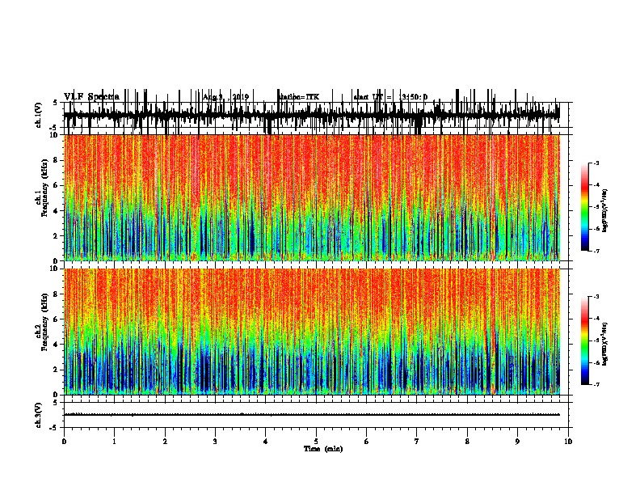Click the ch.1 spectrogram "2" kHz tick label

point(56,235)
